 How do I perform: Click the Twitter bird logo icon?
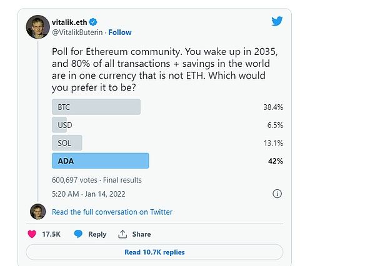(277, 21)
